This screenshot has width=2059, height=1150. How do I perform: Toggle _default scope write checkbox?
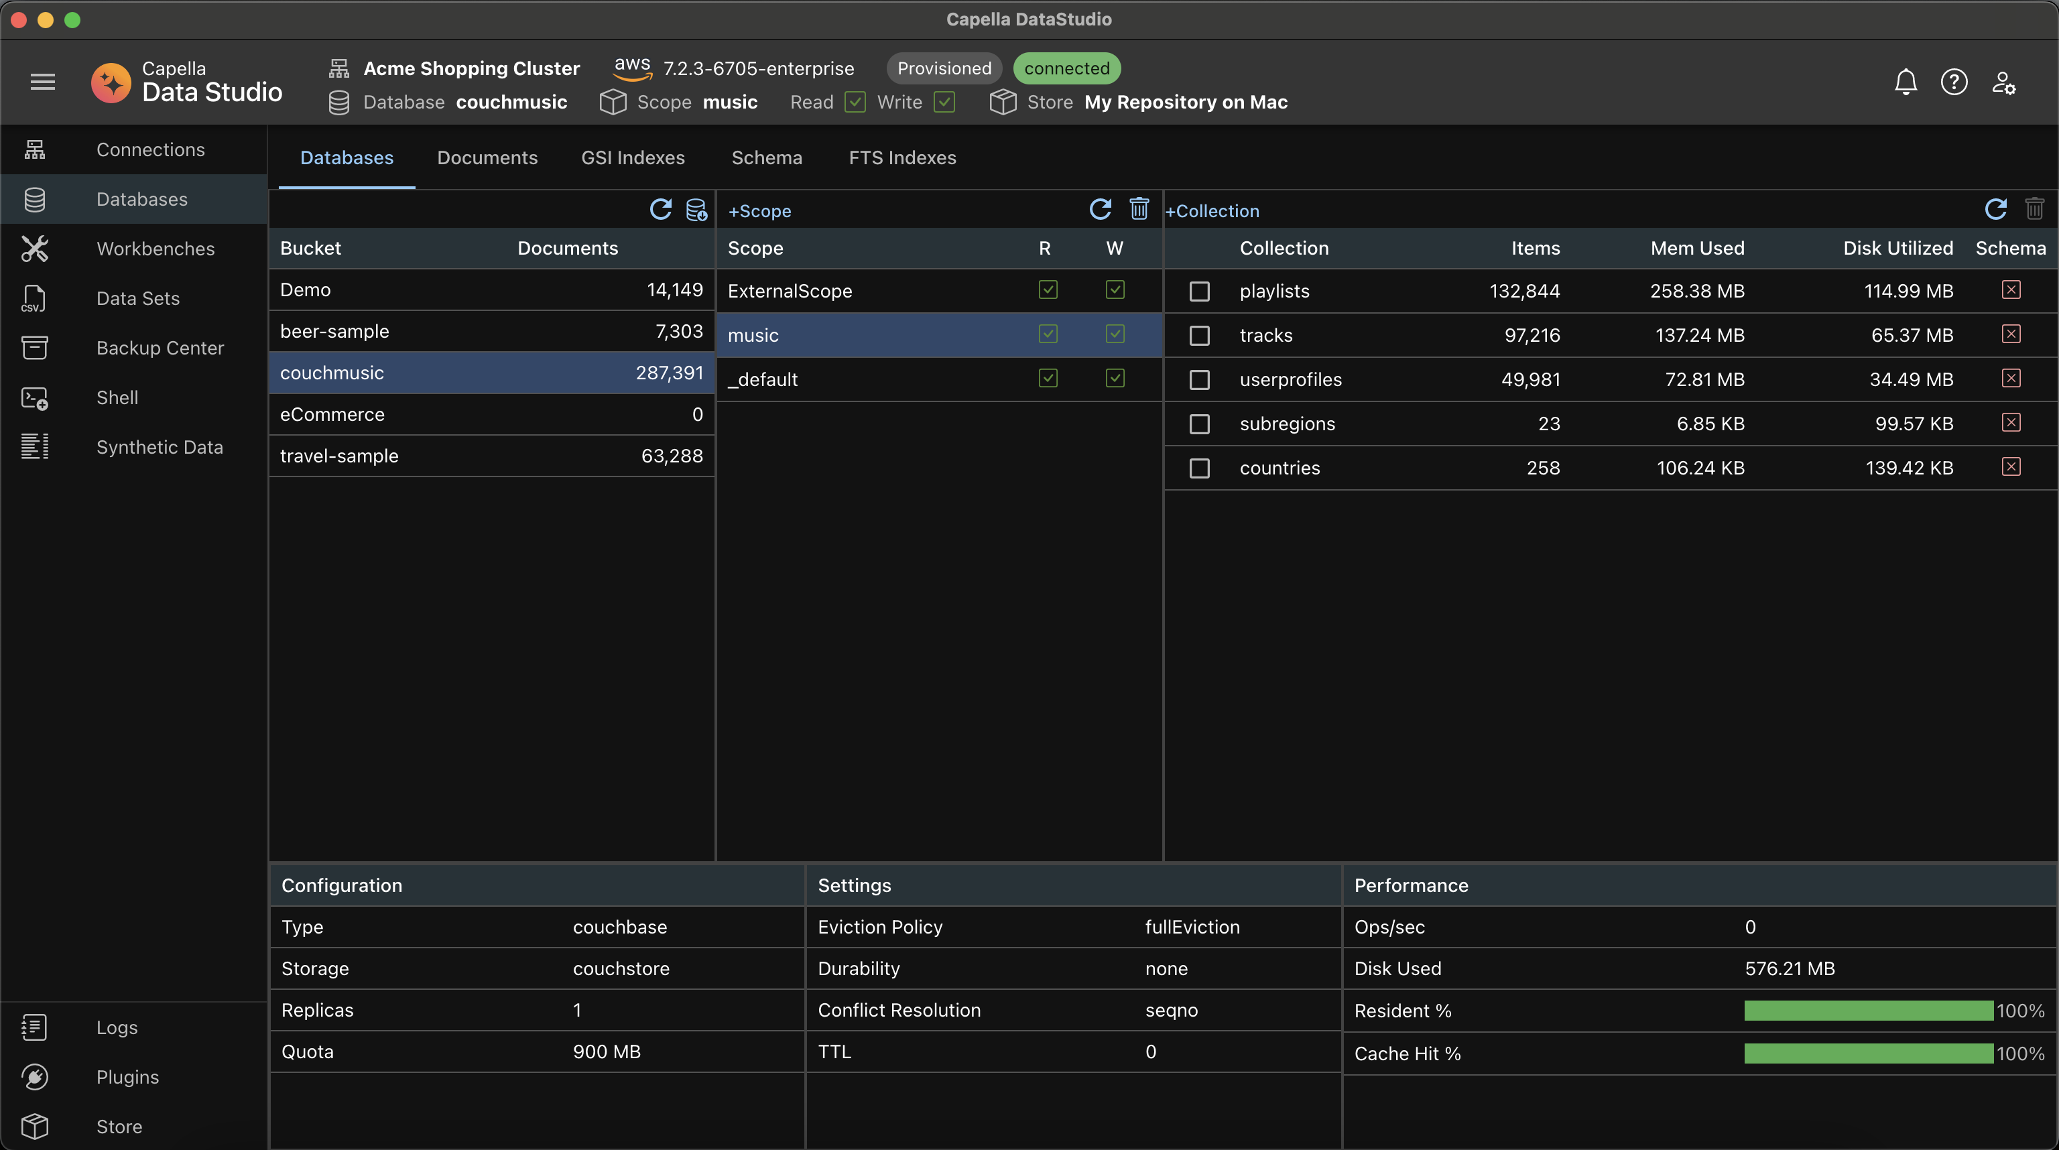coord(1114,378)
